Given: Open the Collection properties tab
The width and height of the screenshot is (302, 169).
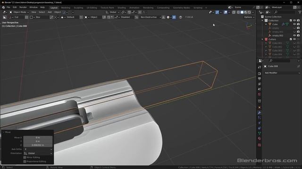Looking at the screenshot, I should pyautogui.click(x=260, y=101).
